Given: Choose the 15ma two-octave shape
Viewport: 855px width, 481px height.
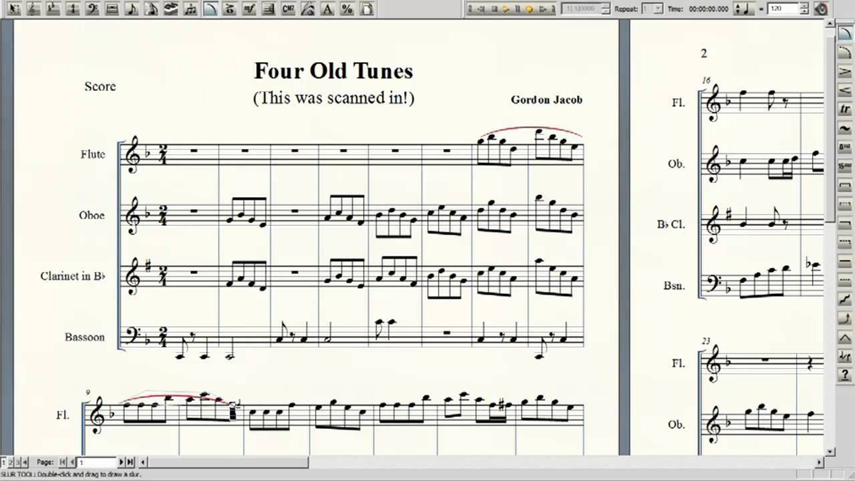Looking at the screenshot, I should click(845, 166).
